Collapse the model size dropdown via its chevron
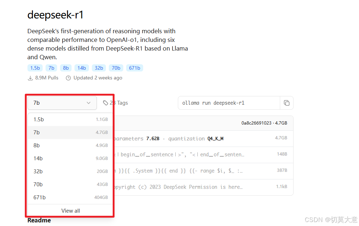Image resolution: width=359 pixels, height=226 pixels. click(89, 103)
